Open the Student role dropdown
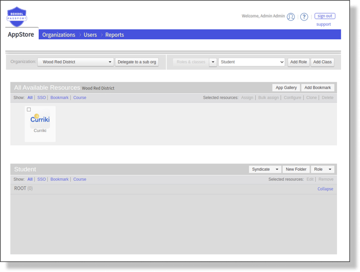 252,62
